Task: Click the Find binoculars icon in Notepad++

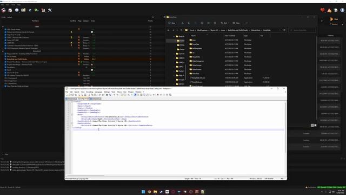Action: [x=107, y=95]
